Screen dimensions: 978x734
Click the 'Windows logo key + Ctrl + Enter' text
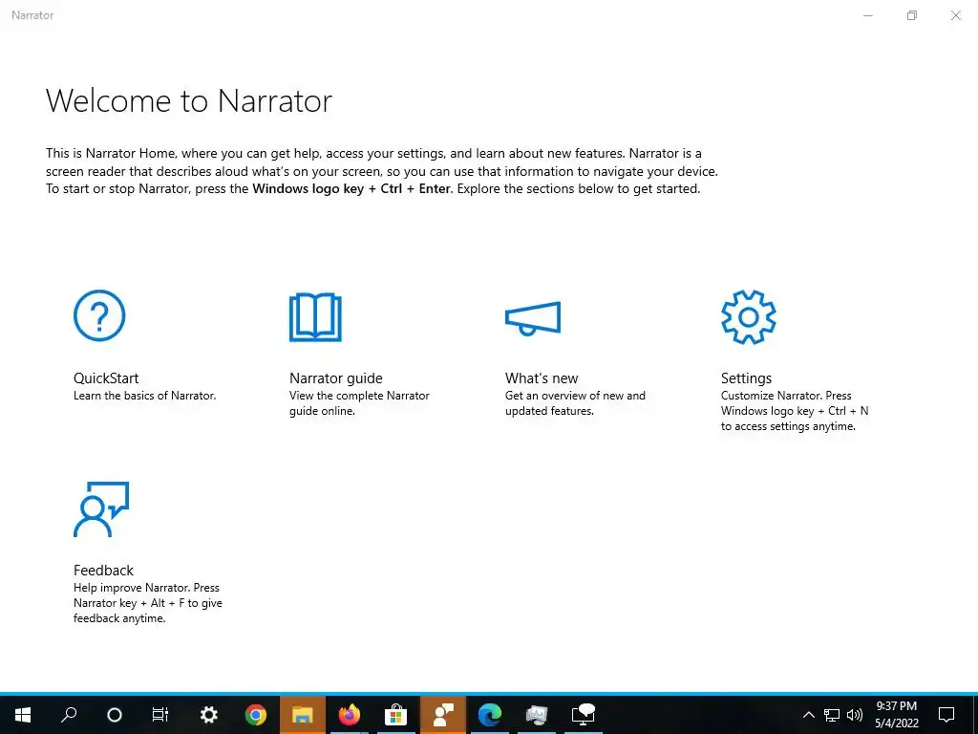(351, 188)
